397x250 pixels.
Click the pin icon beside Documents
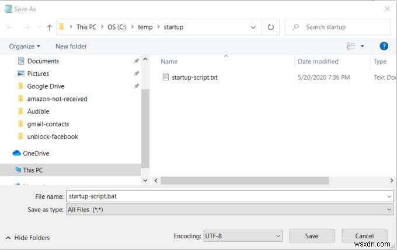136,61
